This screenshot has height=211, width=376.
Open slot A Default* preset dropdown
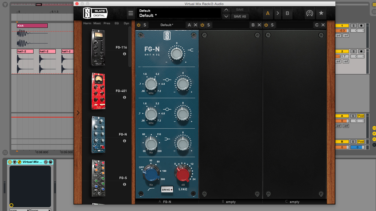coord(167,25)
